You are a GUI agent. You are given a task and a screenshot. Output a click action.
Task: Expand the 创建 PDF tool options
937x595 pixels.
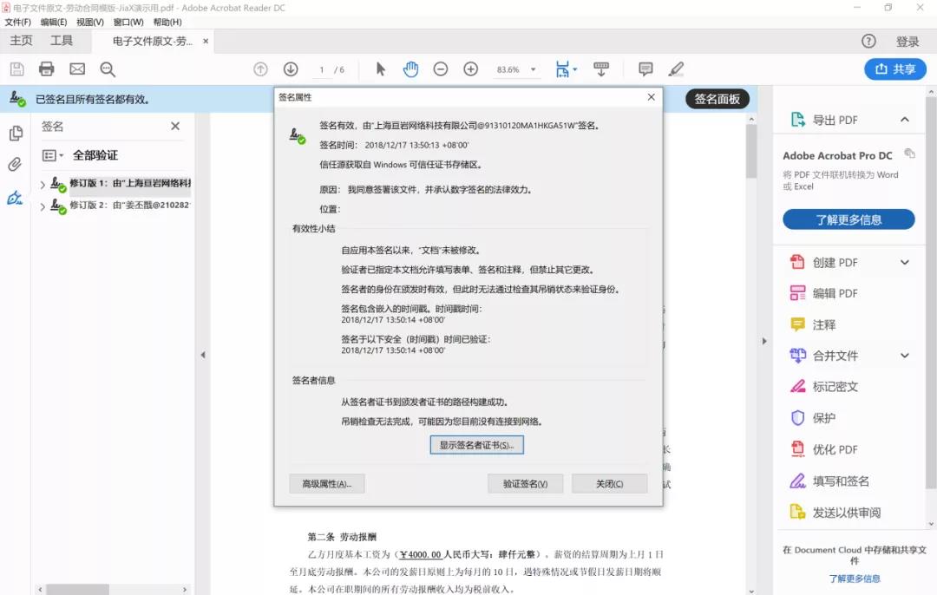(904, 263)
